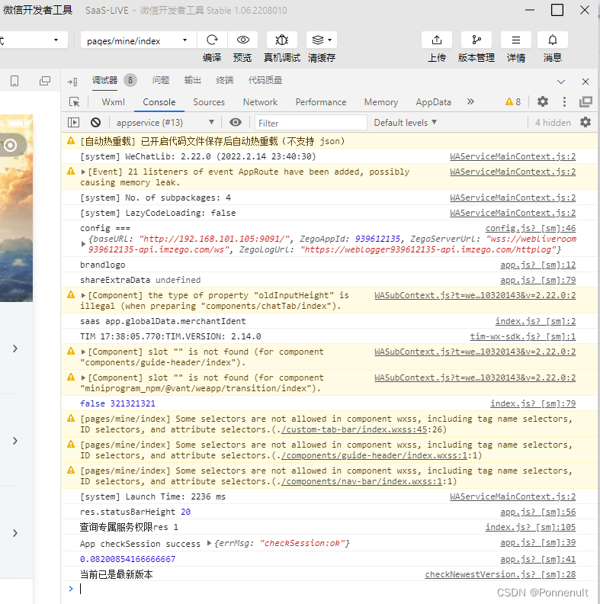The height and width of the screenshot is (604, 600).
Task: Open 版本管理 version control branch icon
Action: coord(476,40)
